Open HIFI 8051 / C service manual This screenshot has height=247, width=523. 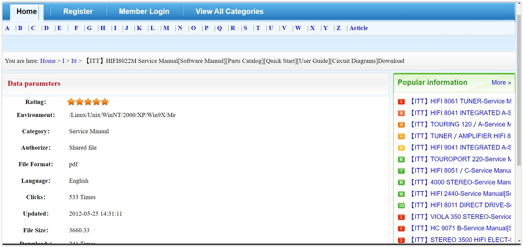(x=460, y=170)
